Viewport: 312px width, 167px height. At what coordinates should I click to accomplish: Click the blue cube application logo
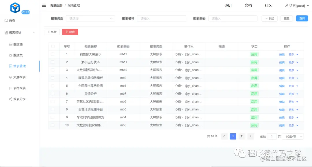[x=15, y=8]
